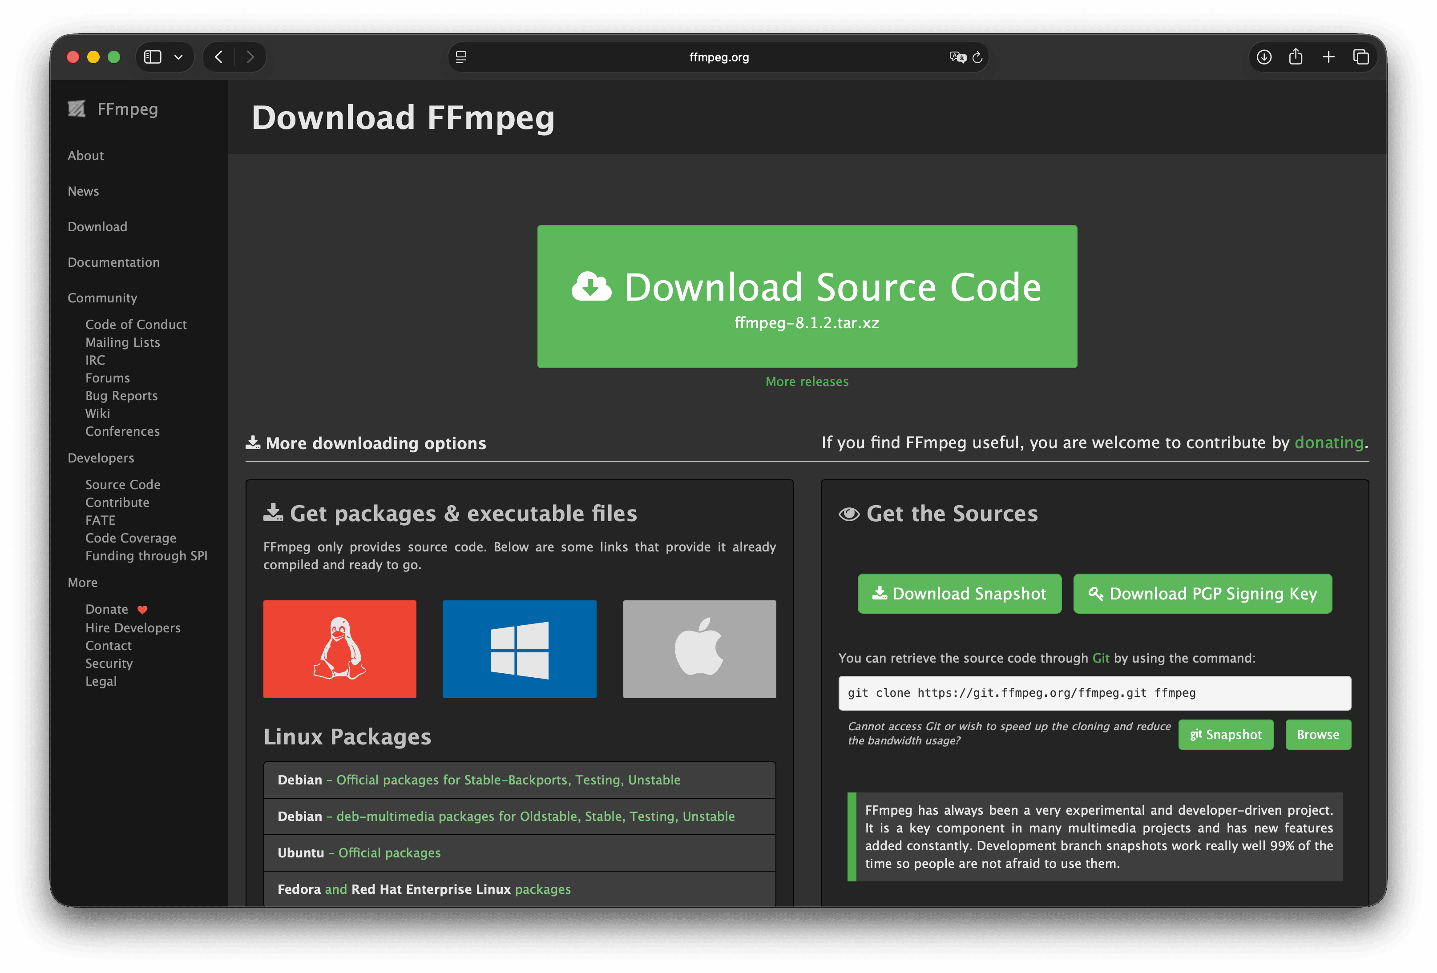Open the More releases link
The height and width of the screenshot is (973, 1437).
[807, 382]
